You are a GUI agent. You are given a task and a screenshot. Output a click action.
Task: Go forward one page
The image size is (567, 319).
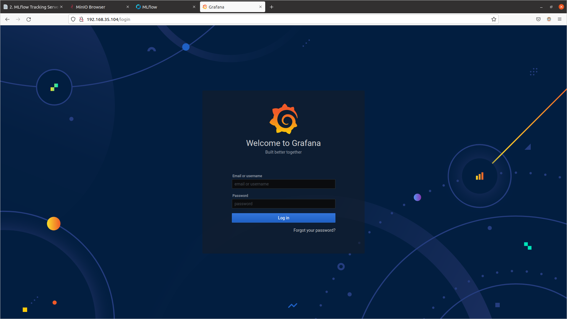point(18,19)
